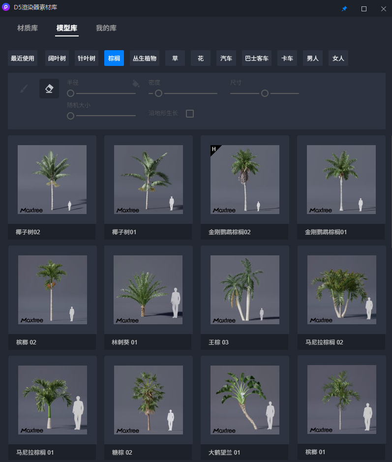
Task: Open the 我的库 tab
Action: pyautogui.click(x=106, y=28)
